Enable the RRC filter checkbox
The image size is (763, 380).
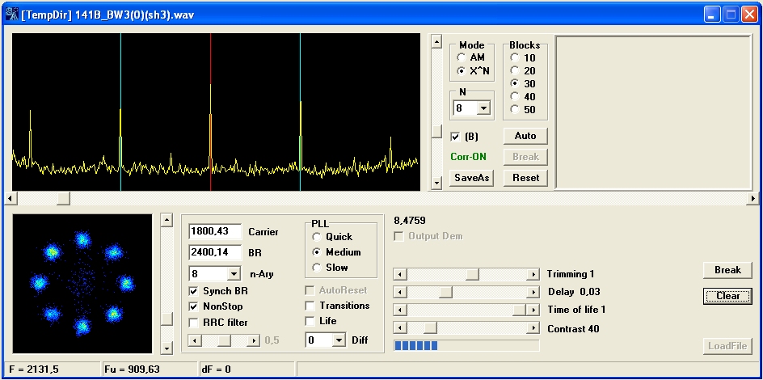pyautogui.click(x=194, y=323)
